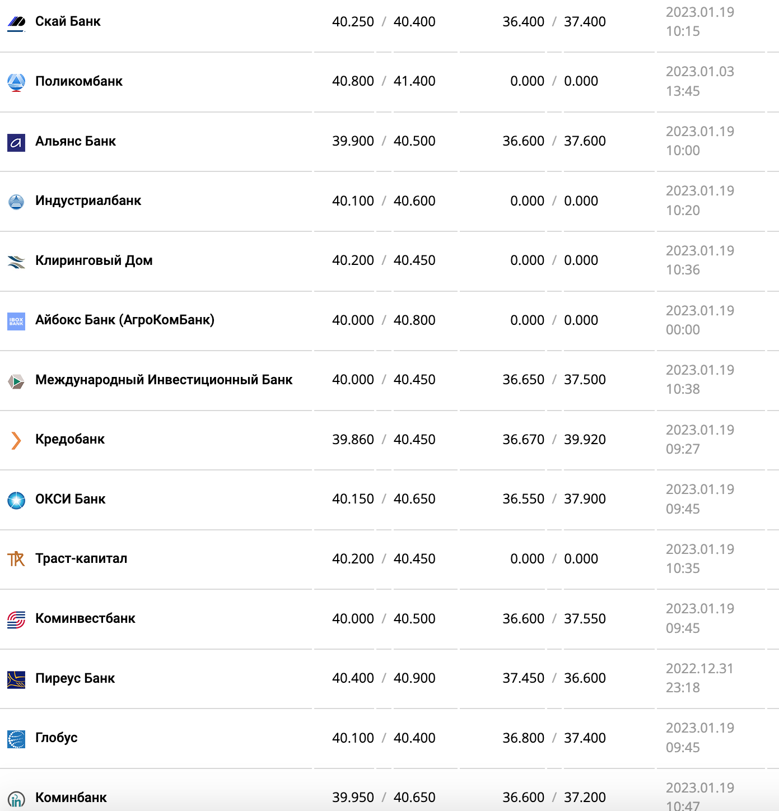Screen dimensions: 779x811
Task: Open the Международный Инвестиционный Банк link
Action: click(164, 380)
